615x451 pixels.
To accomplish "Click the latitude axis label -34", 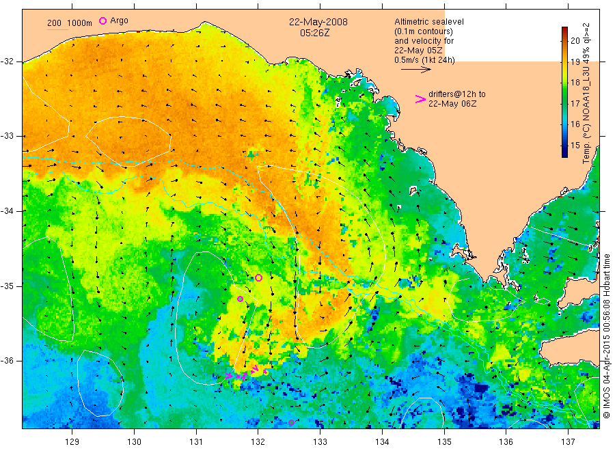I will point(7,211).
